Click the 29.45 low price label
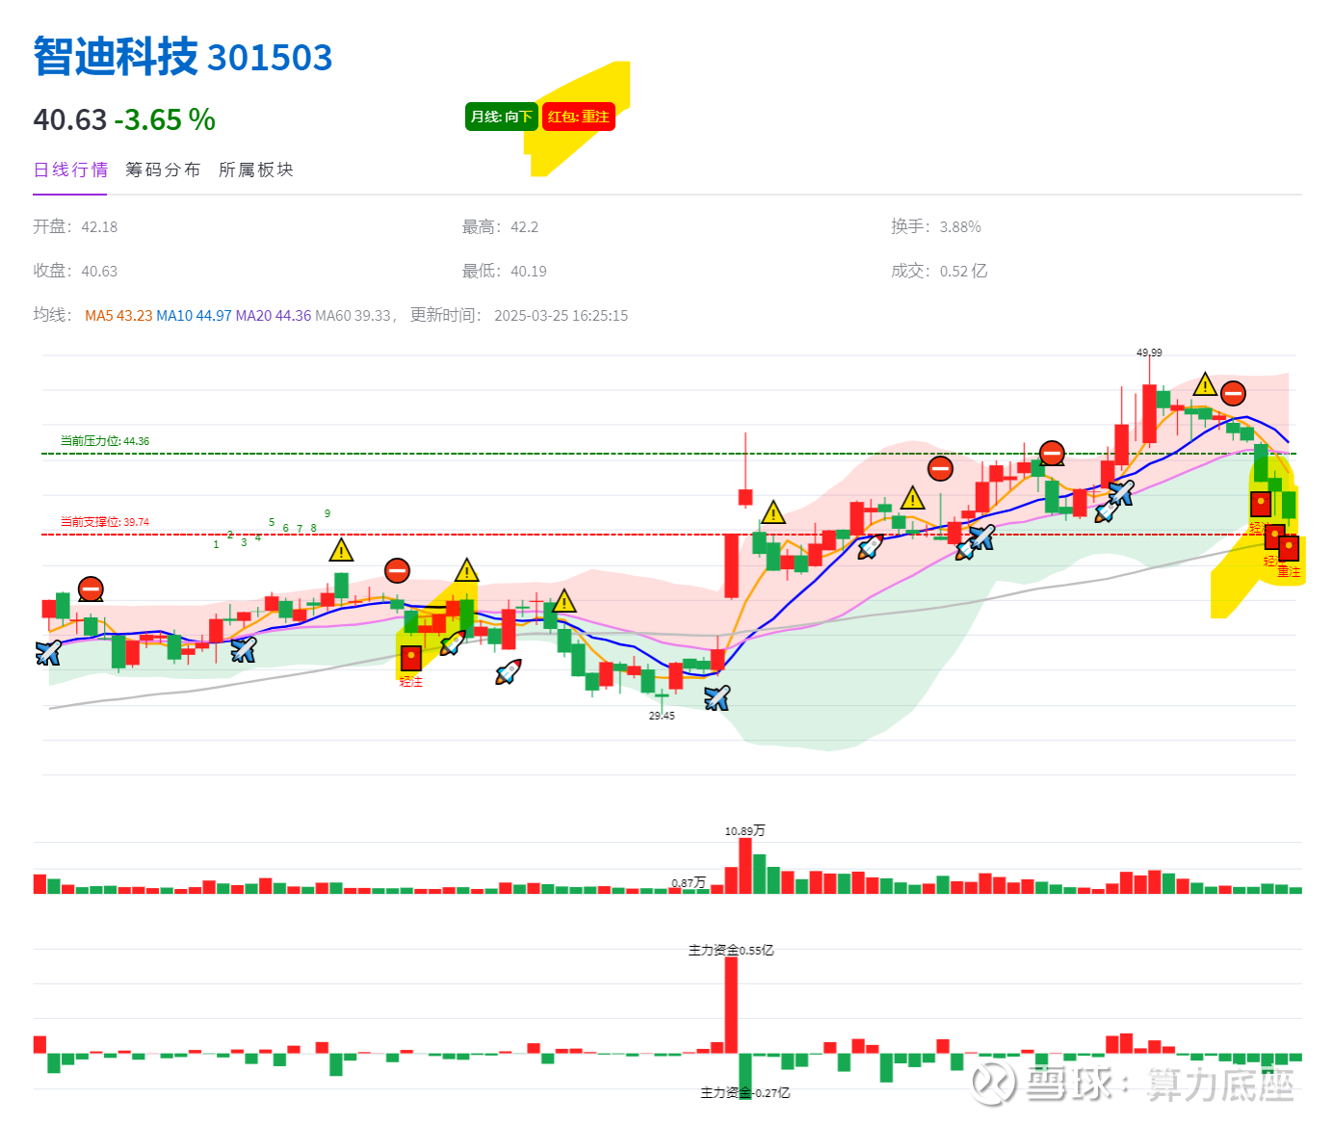Viewport: 1333px width, 1125px height. tap(662, 716)
